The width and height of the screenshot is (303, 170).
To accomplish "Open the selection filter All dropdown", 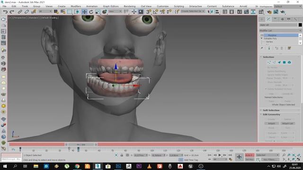I will pos(45,11).
